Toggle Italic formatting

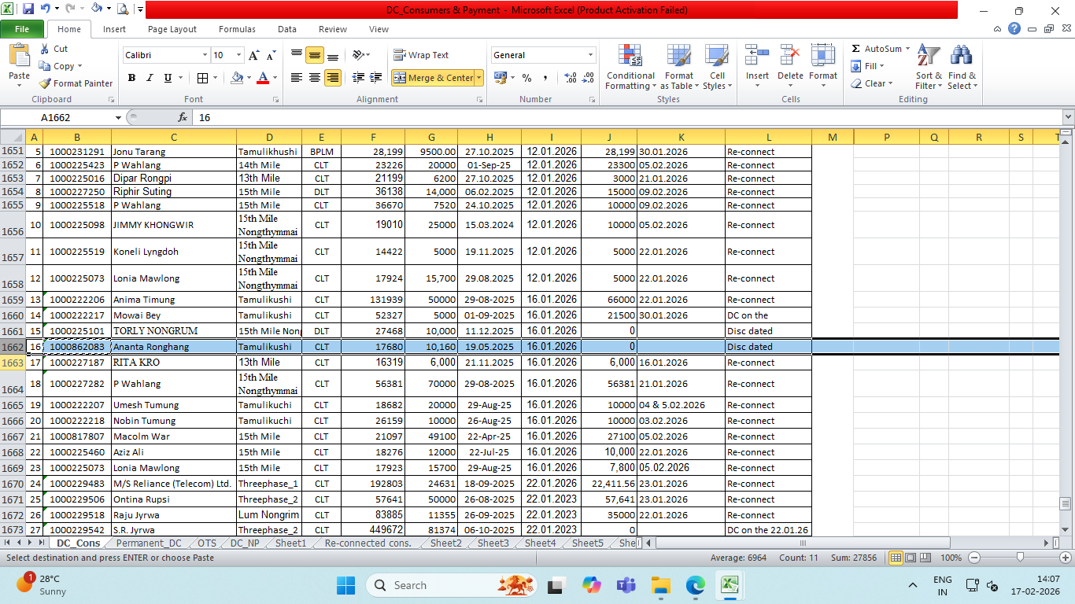[150, 78]
